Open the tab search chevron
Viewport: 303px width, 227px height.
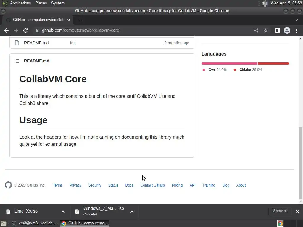[x=296, y=20]
